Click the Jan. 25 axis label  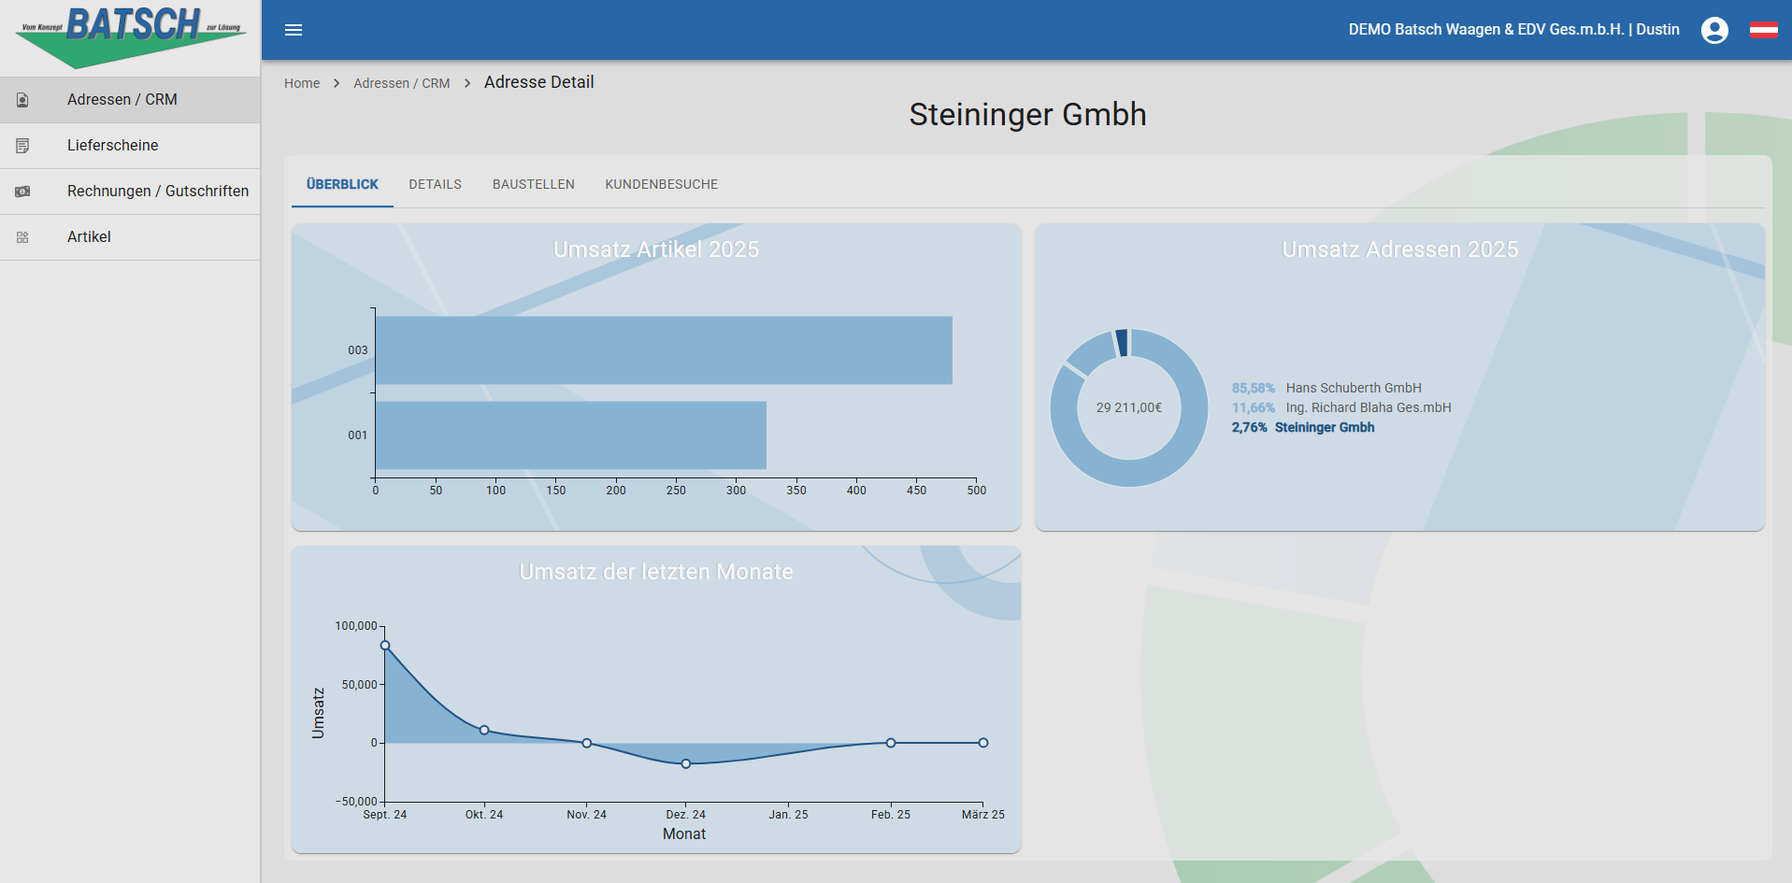point(788,815)
